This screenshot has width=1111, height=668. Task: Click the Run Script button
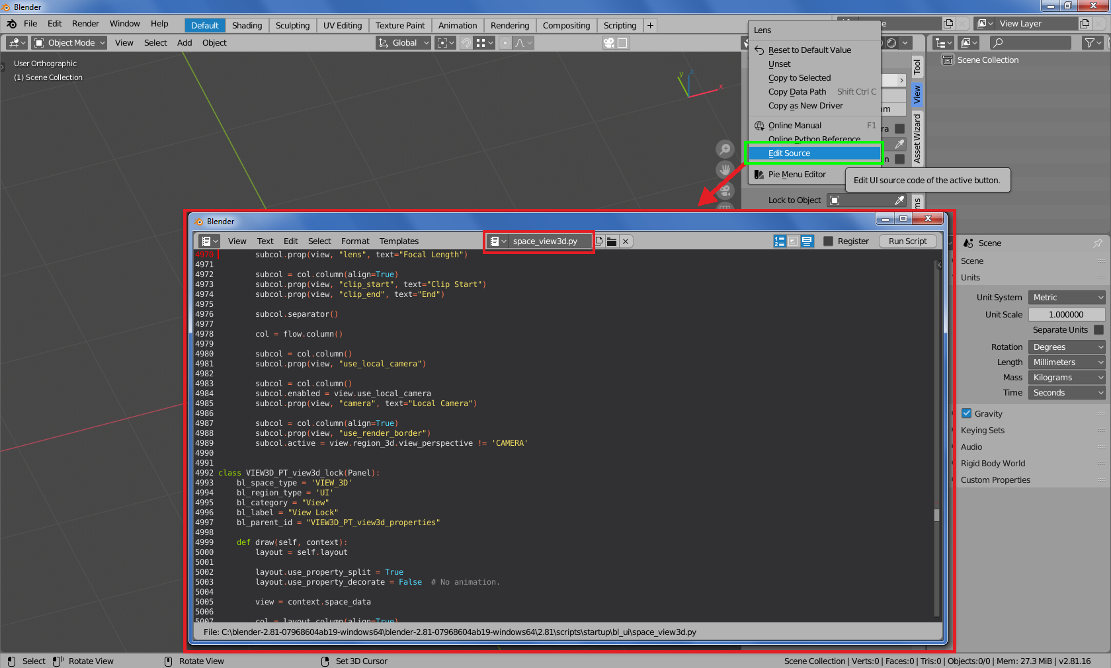907,241
